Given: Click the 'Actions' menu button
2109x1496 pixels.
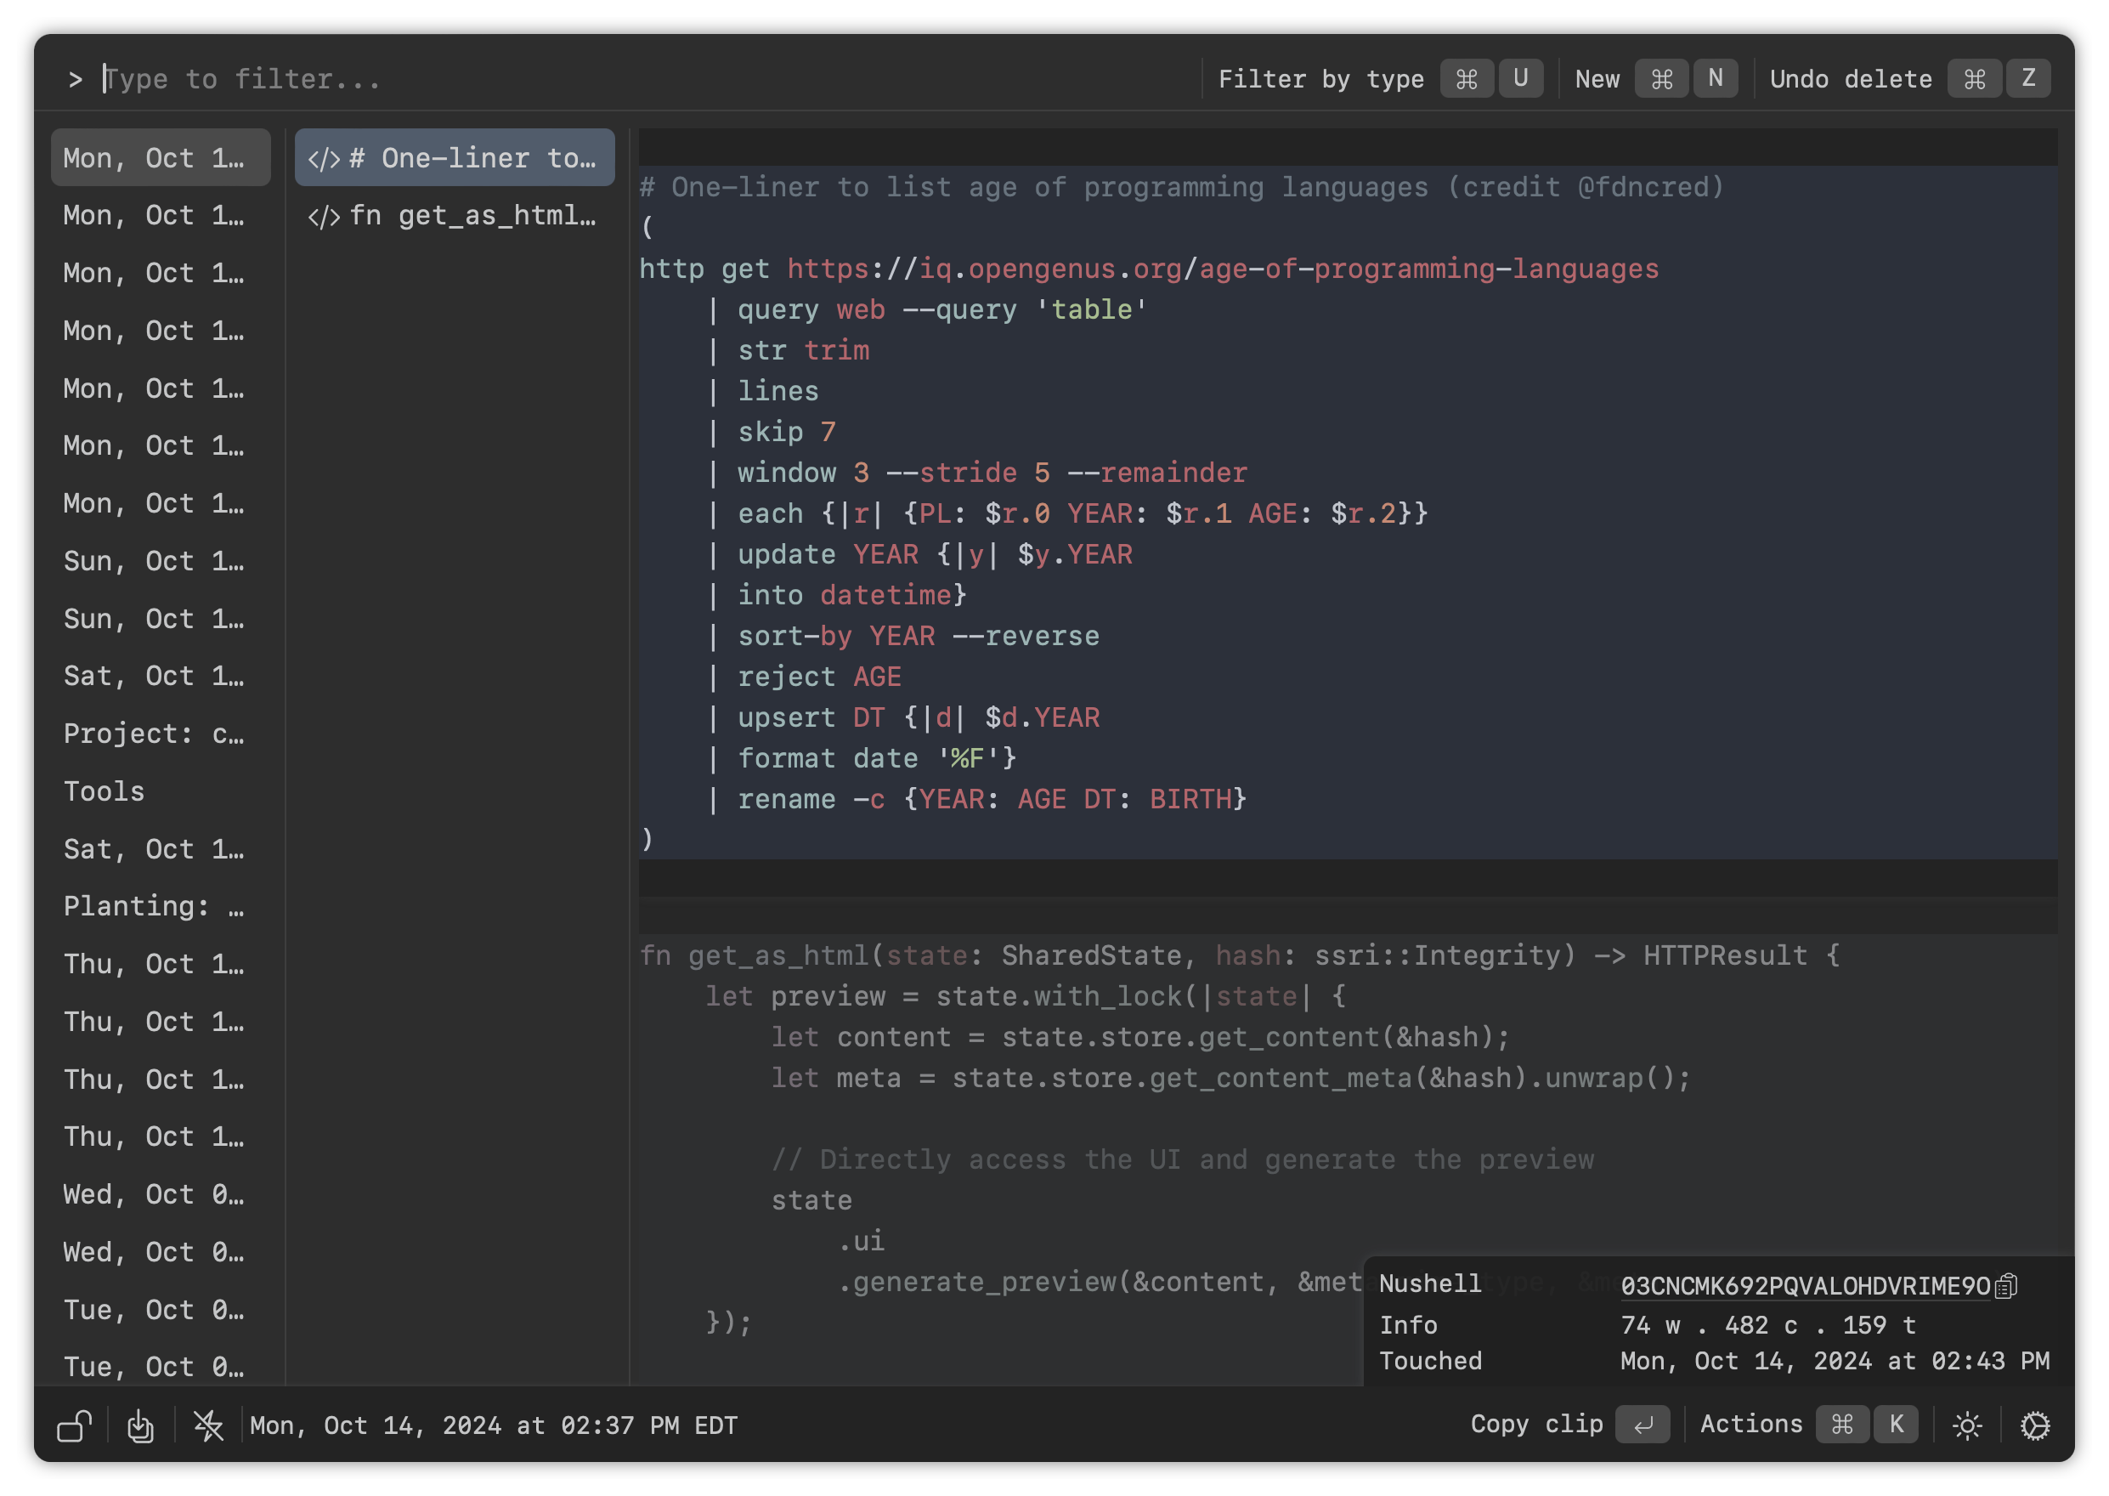Looking at the screenshot, I should click(1753, 1425).
